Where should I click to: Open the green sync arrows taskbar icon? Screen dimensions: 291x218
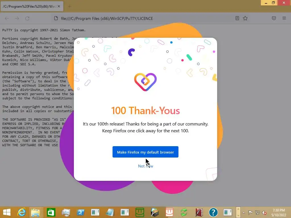pyautogui.click(x=184, y=212)
